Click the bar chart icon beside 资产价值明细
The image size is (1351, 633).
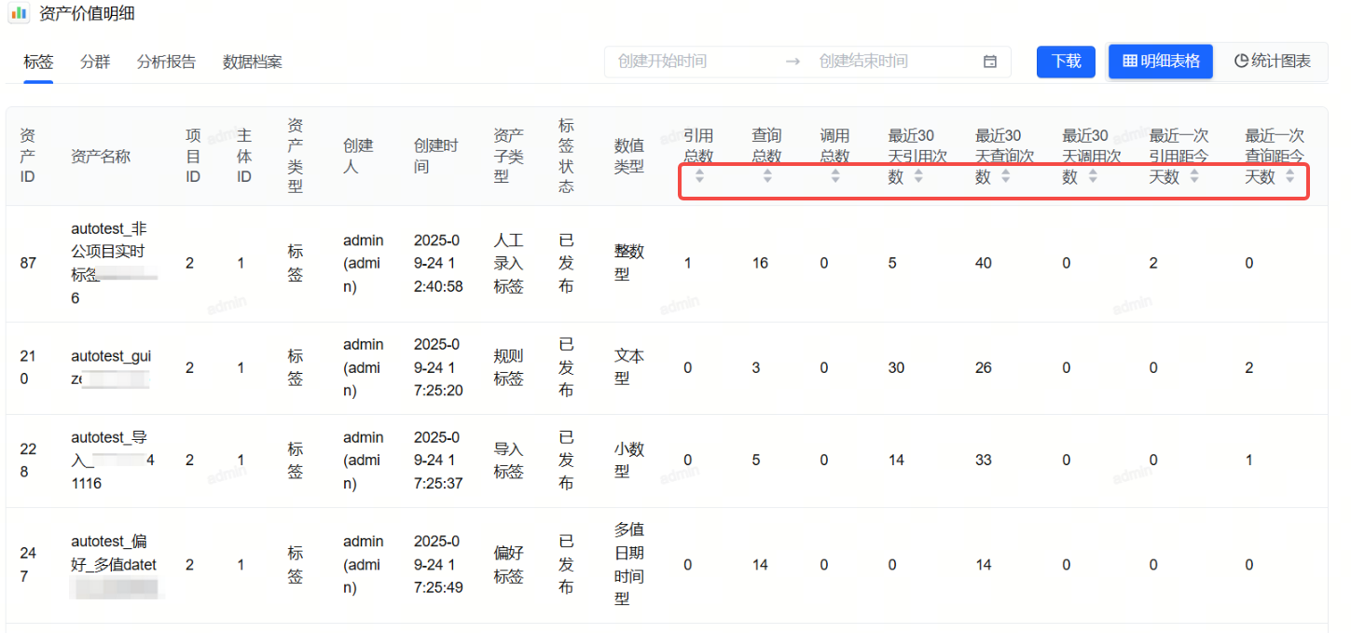point(19,14)
